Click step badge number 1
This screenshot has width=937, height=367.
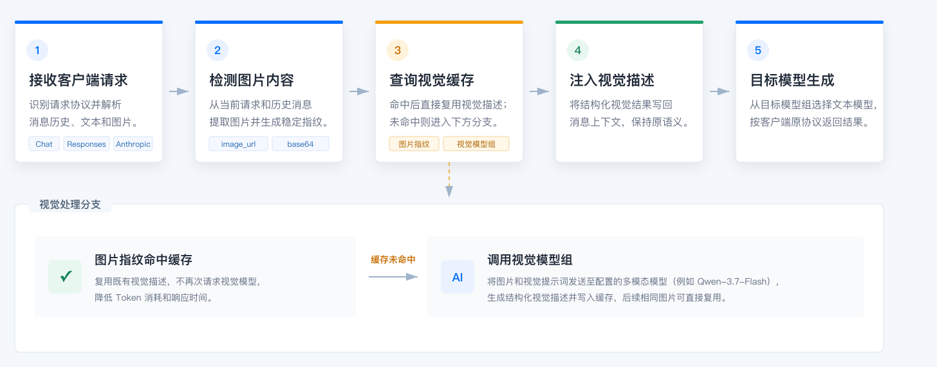37,50
